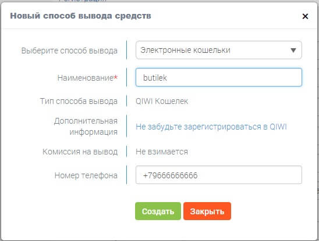The height and width of the screenshot is (241, 319).
Task: Click the dropdown triangle arrow
Action: tap(293, 50)
